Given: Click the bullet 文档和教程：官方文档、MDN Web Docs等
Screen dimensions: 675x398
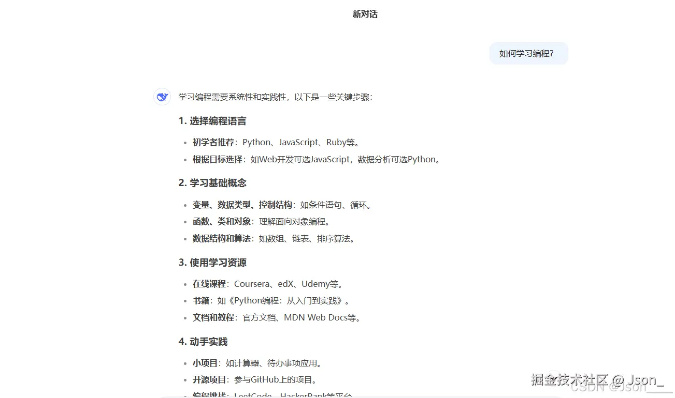Looking at the screenshot, I should pos(277,317).
